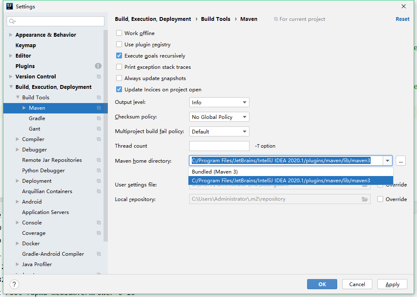Open the Output level dropdown
The image size is (417, 297).
[x=219, y=102]
